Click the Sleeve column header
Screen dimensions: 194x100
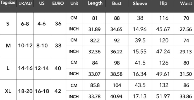tap(140, 4)
